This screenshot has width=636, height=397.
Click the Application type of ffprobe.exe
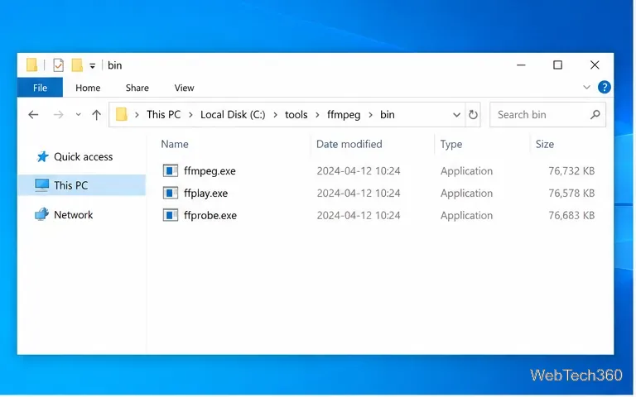(466, 216)
